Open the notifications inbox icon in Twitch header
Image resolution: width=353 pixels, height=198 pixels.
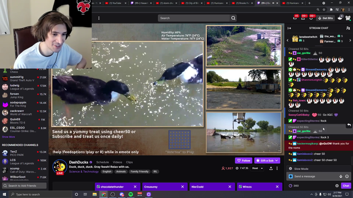[303, 18]
